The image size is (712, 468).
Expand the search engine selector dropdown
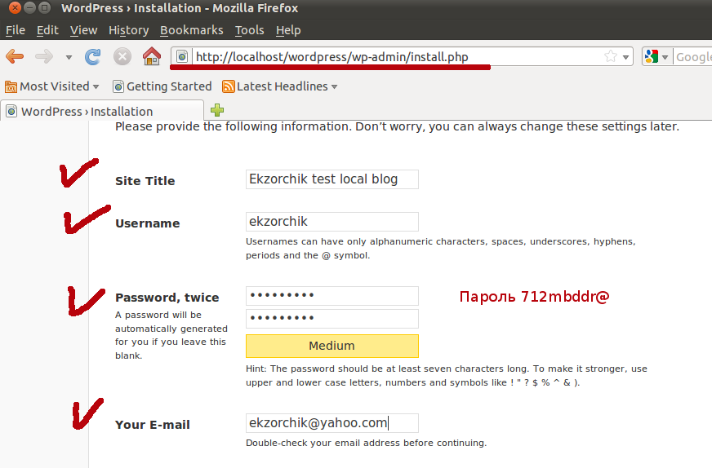pos(665,57)
